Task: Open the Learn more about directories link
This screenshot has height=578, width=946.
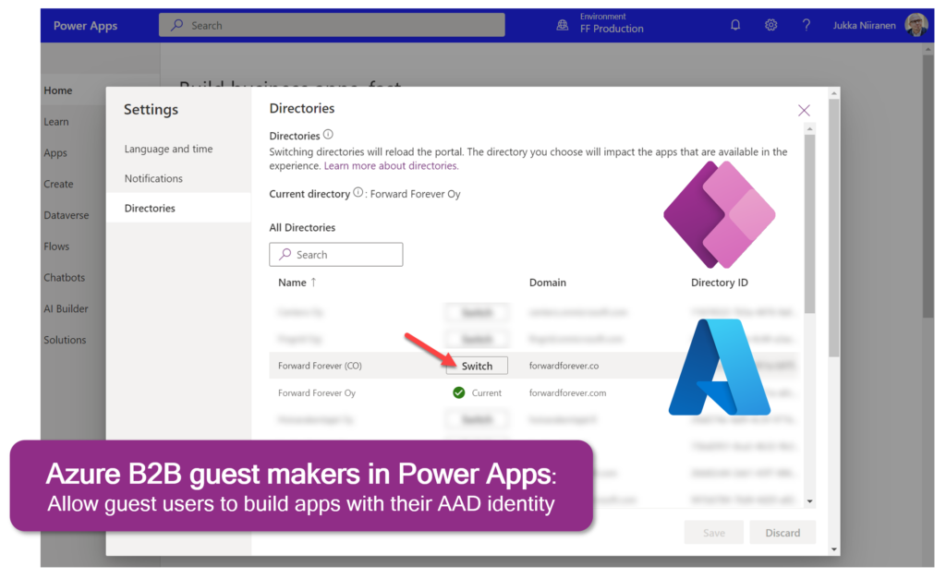Action: tap(391, 166)
